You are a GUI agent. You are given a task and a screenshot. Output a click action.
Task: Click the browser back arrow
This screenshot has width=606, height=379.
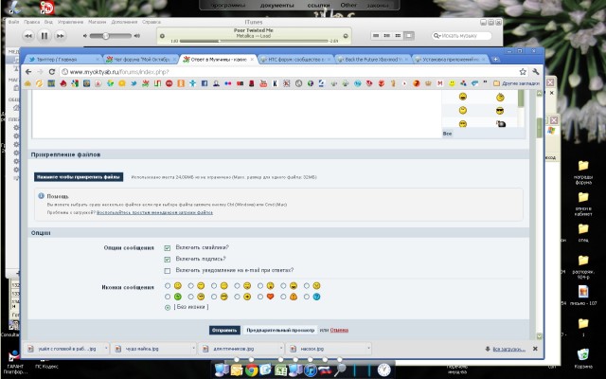(x=27, y=71)
